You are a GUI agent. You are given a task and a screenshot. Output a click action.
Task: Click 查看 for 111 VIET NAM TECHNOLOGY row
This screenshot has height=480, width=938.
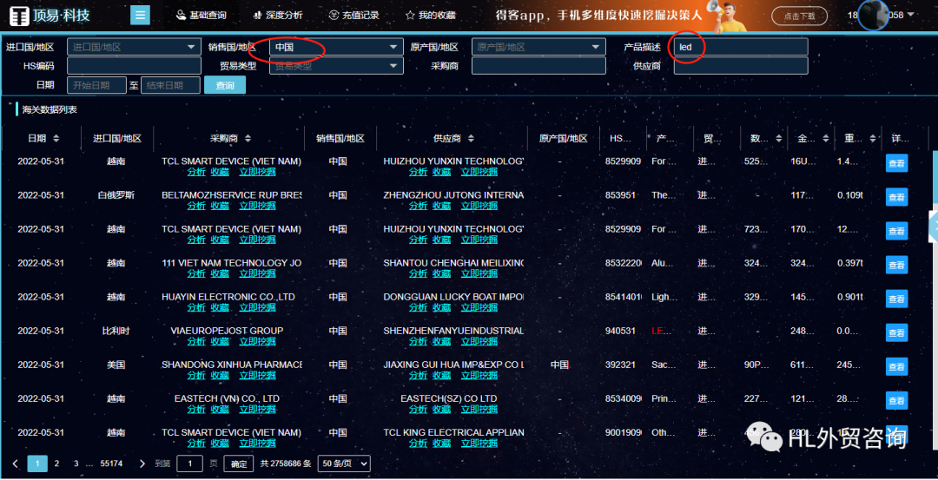[896, 264]
